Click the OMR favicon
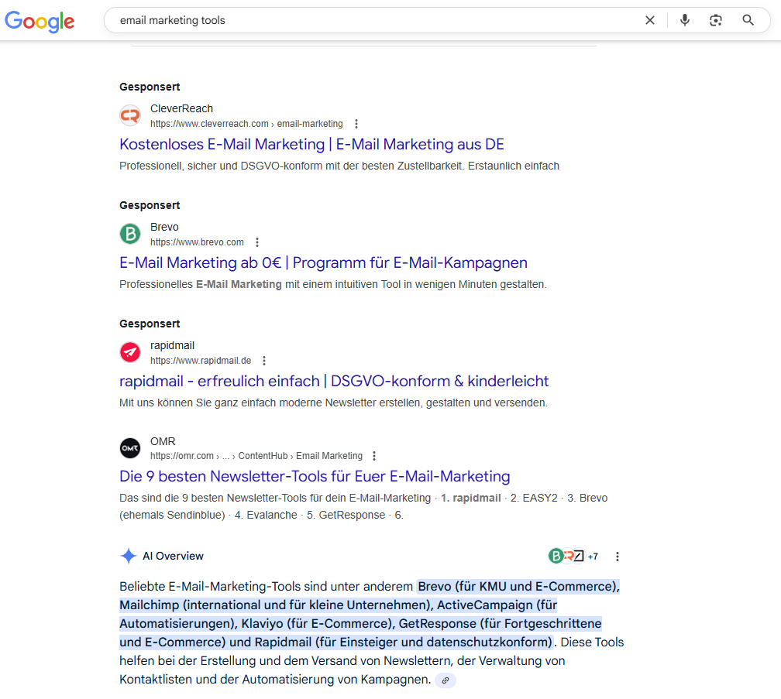Image resolution: width=781 pixels, height=699 pixels. 129,447
